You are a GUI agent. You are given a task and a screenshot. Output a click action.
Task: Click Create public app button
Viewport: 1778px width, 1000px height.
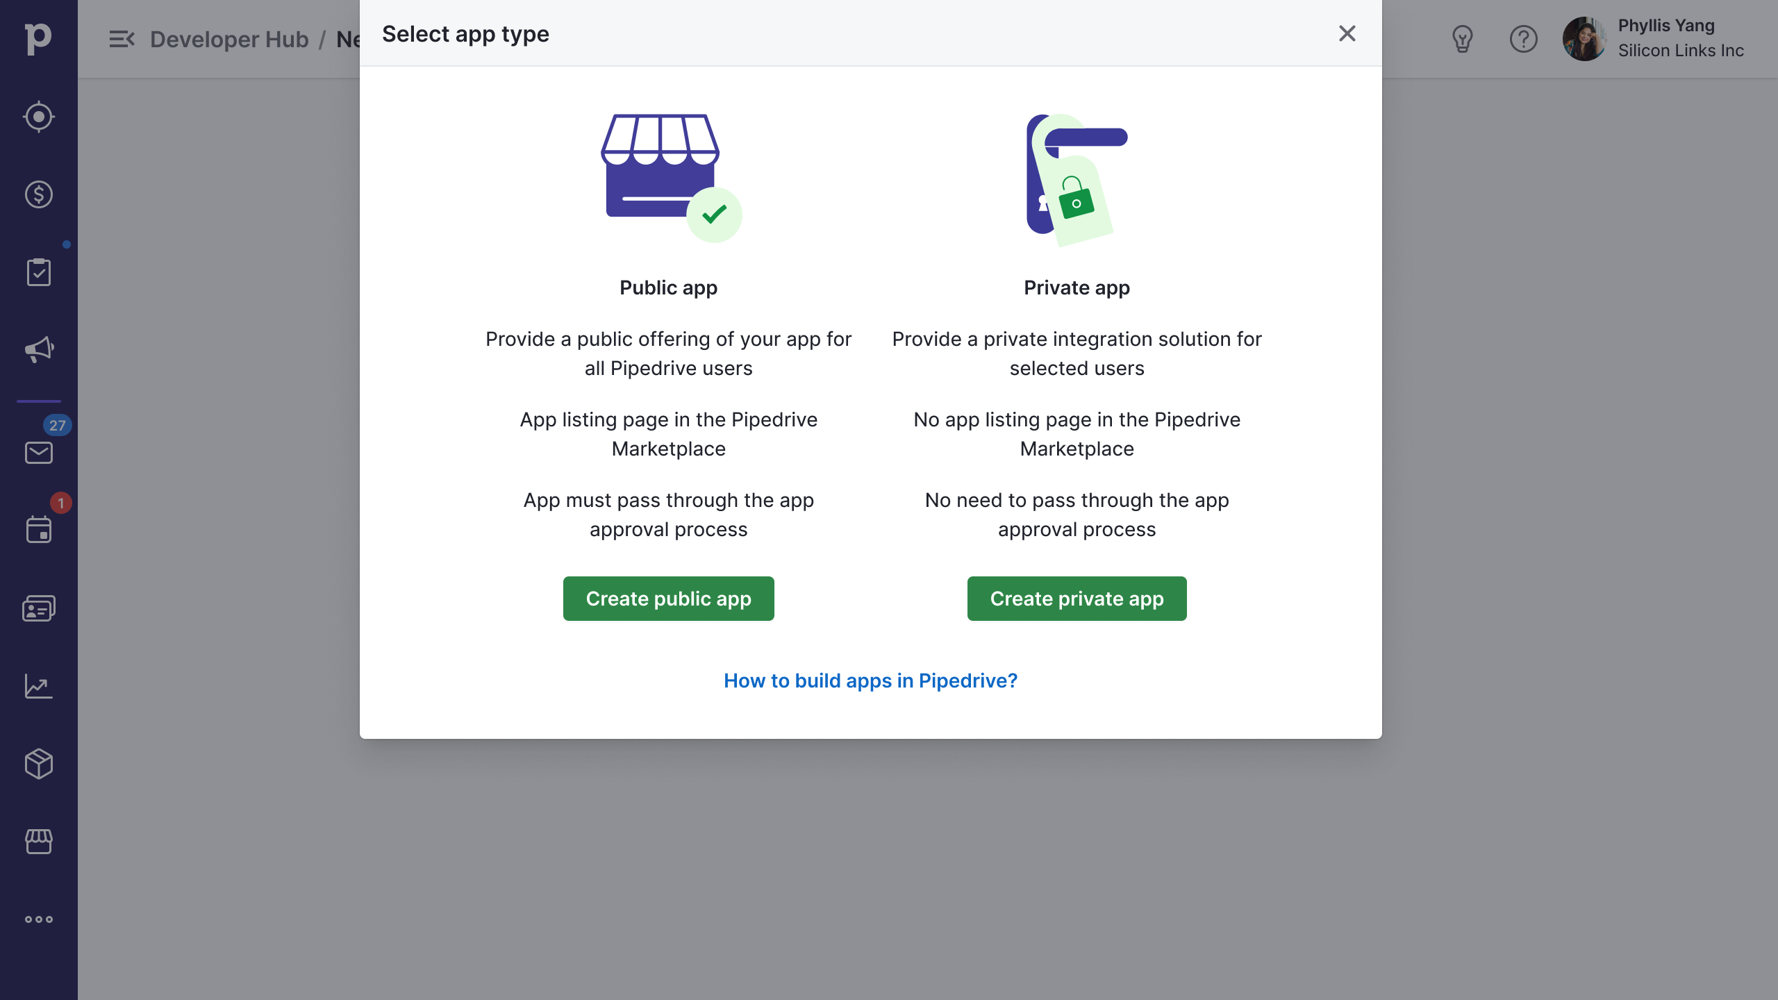(x=668, y=599)
